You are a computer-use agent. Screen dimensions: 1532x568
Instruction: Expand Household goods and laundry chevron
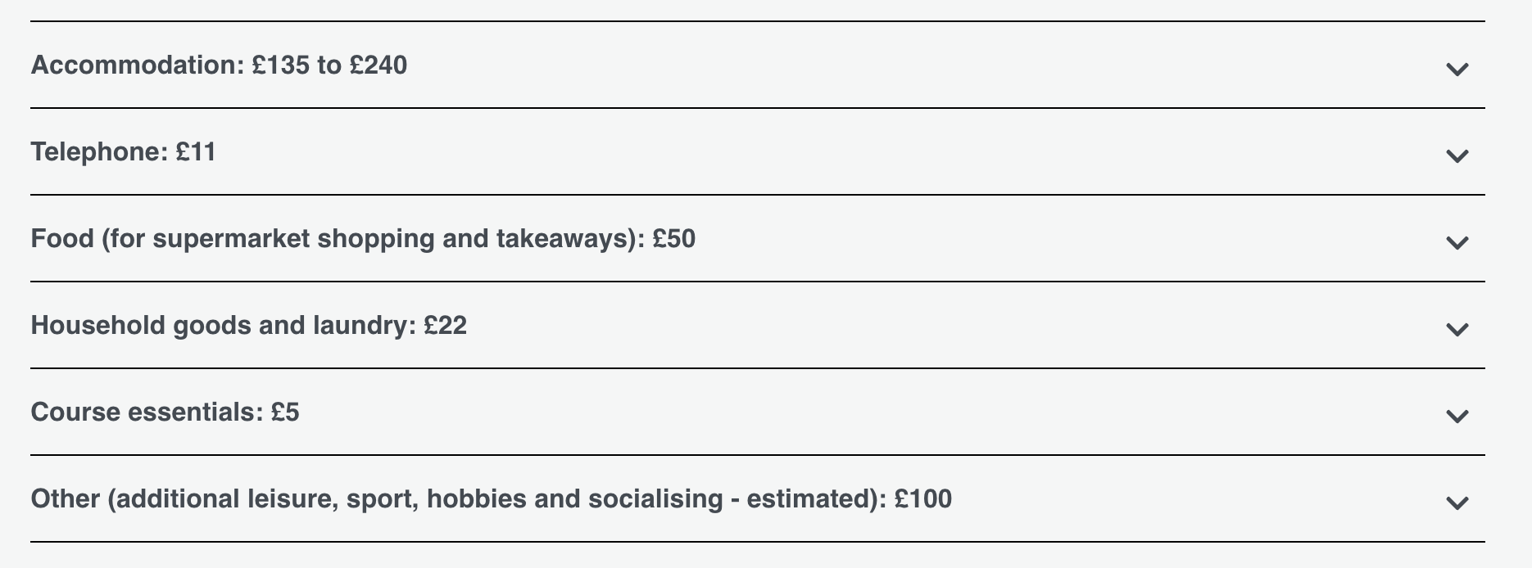tap(1457, 329)
